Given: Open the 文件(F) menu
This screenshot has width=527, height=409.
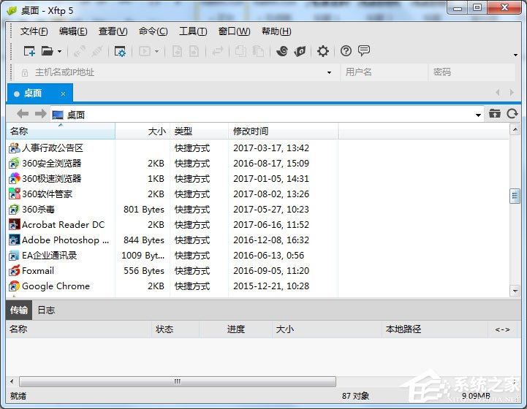Looking at the screenshot, I should coord(34,31).
